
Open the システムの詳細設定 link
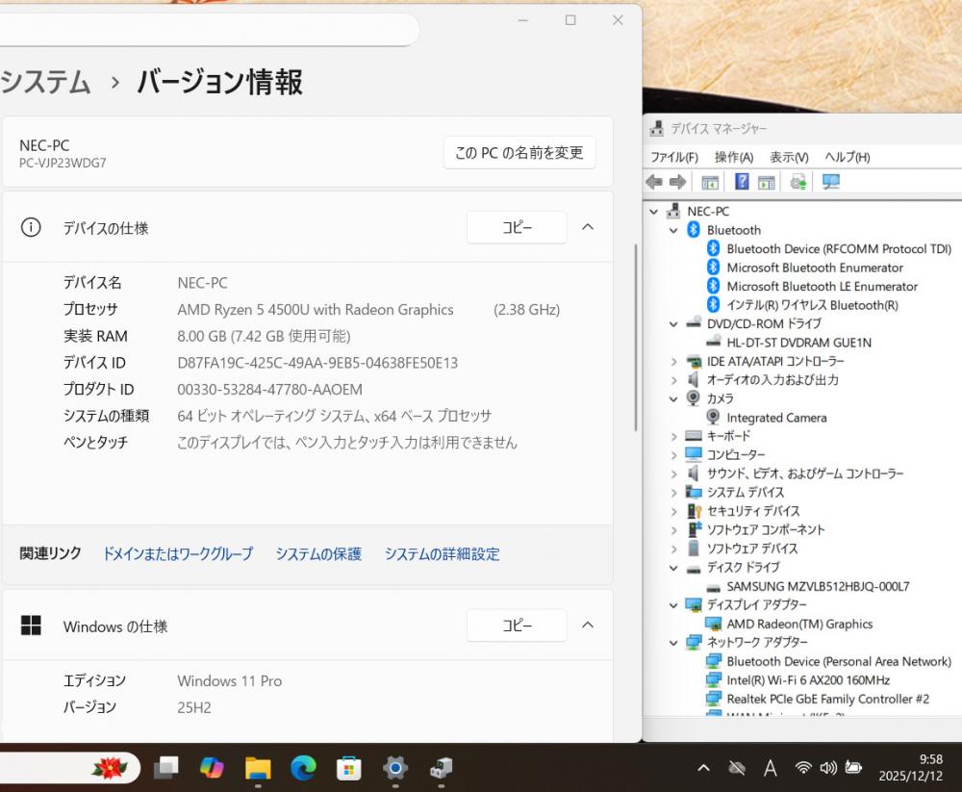click(442, 554)
